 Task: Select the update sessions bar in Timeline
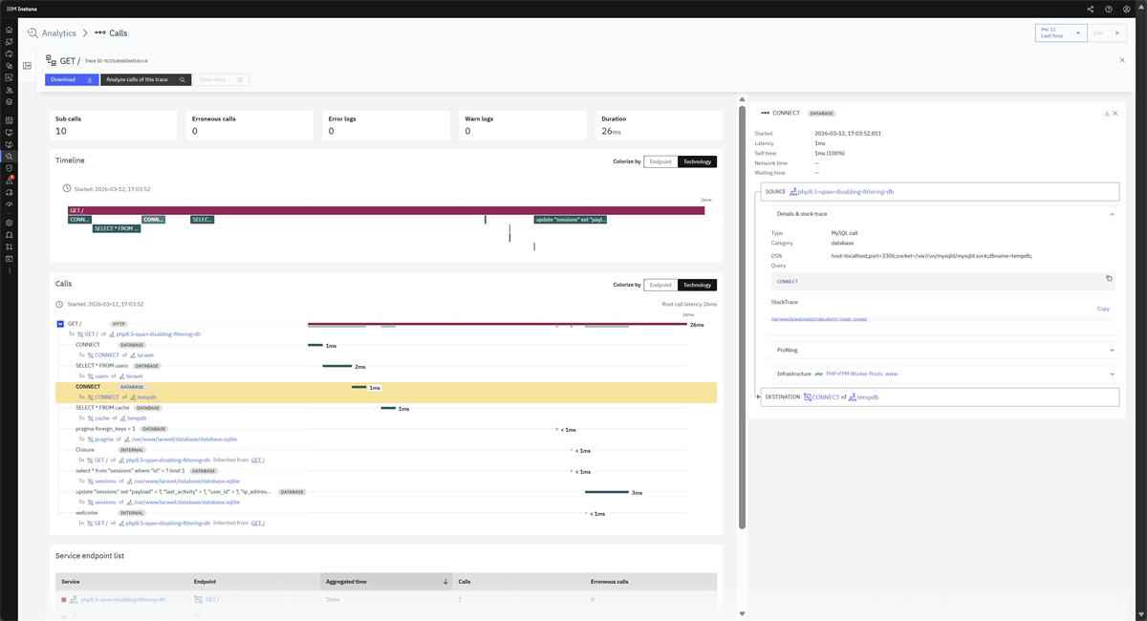pyautogui.click(x=571, y=220)
